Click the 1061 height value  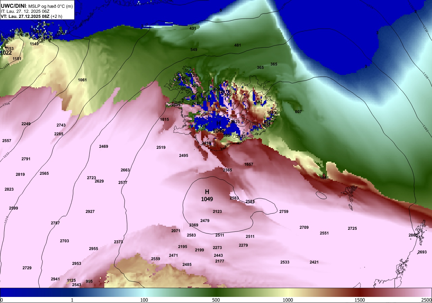(82, 80)
